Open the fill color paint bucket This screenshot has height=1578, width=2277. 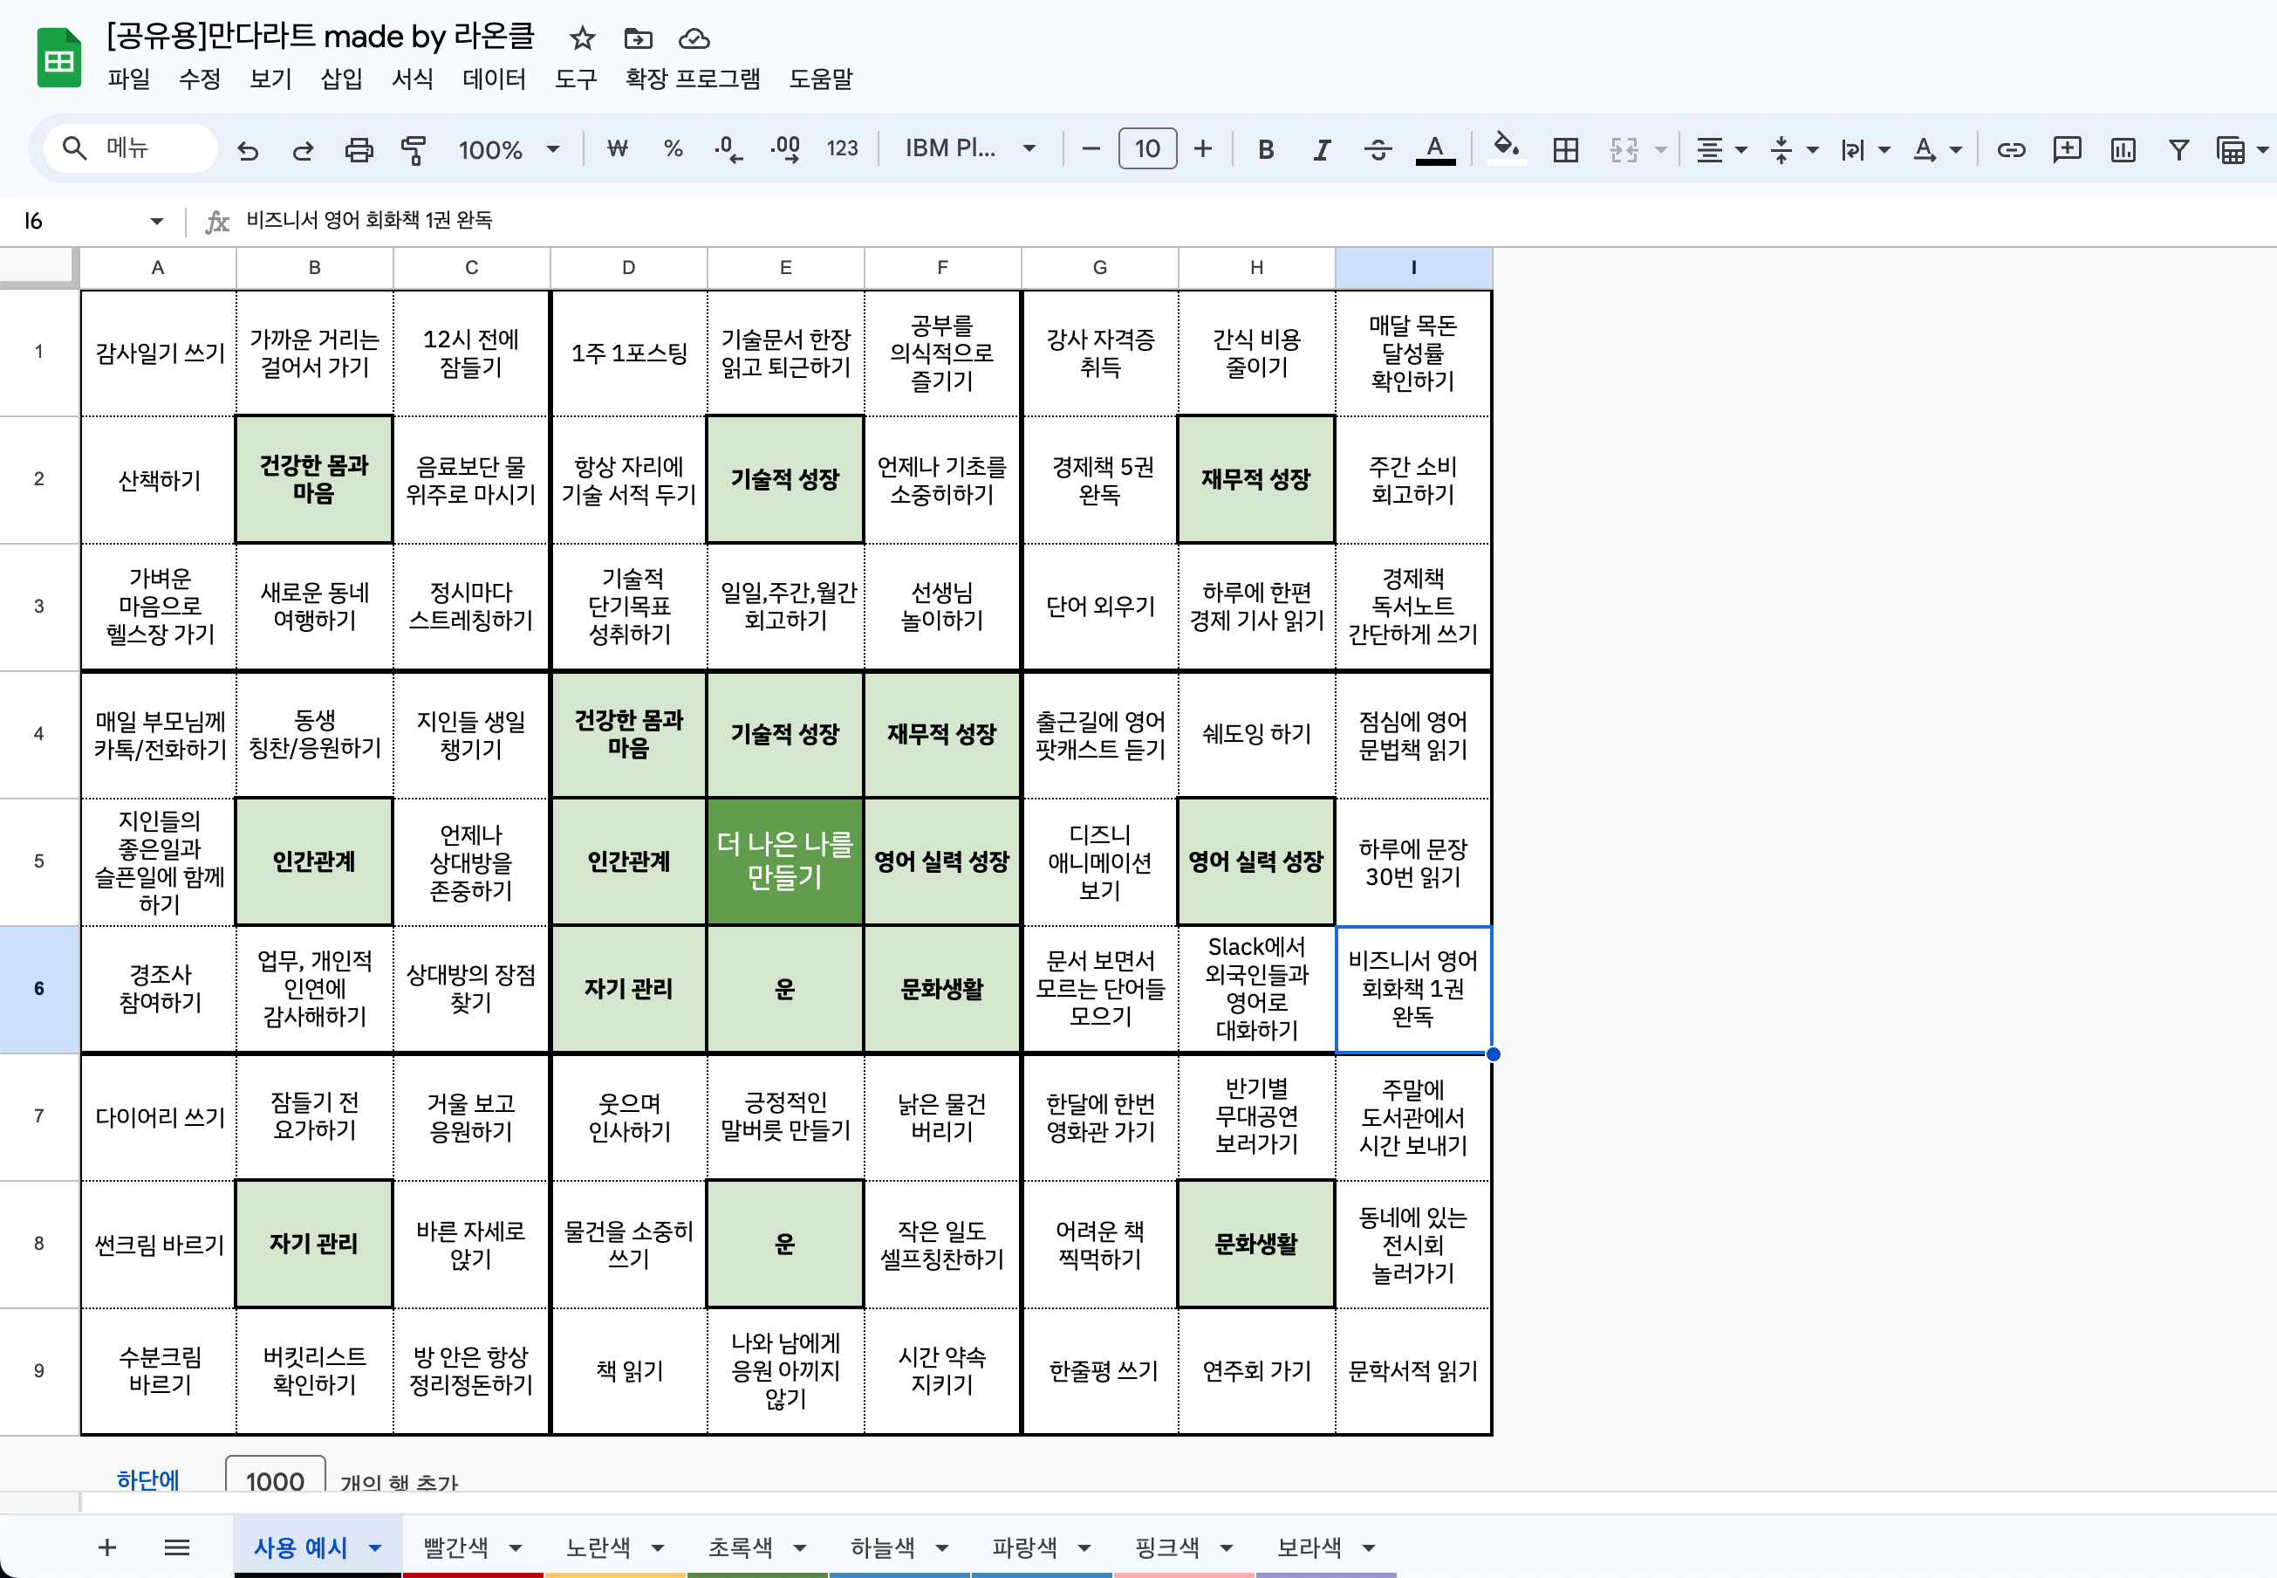click(1505, 148)
